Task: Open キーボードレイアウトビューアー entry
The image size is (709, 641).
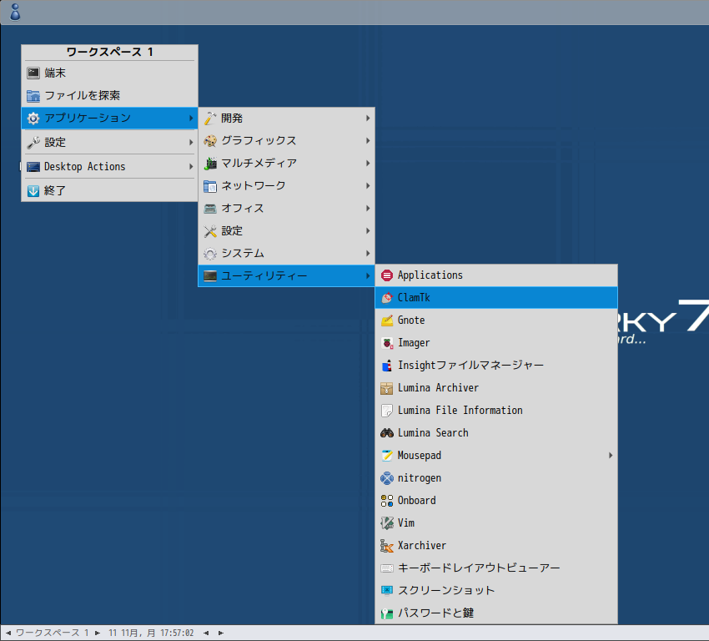Action: (x=496, y=568)
